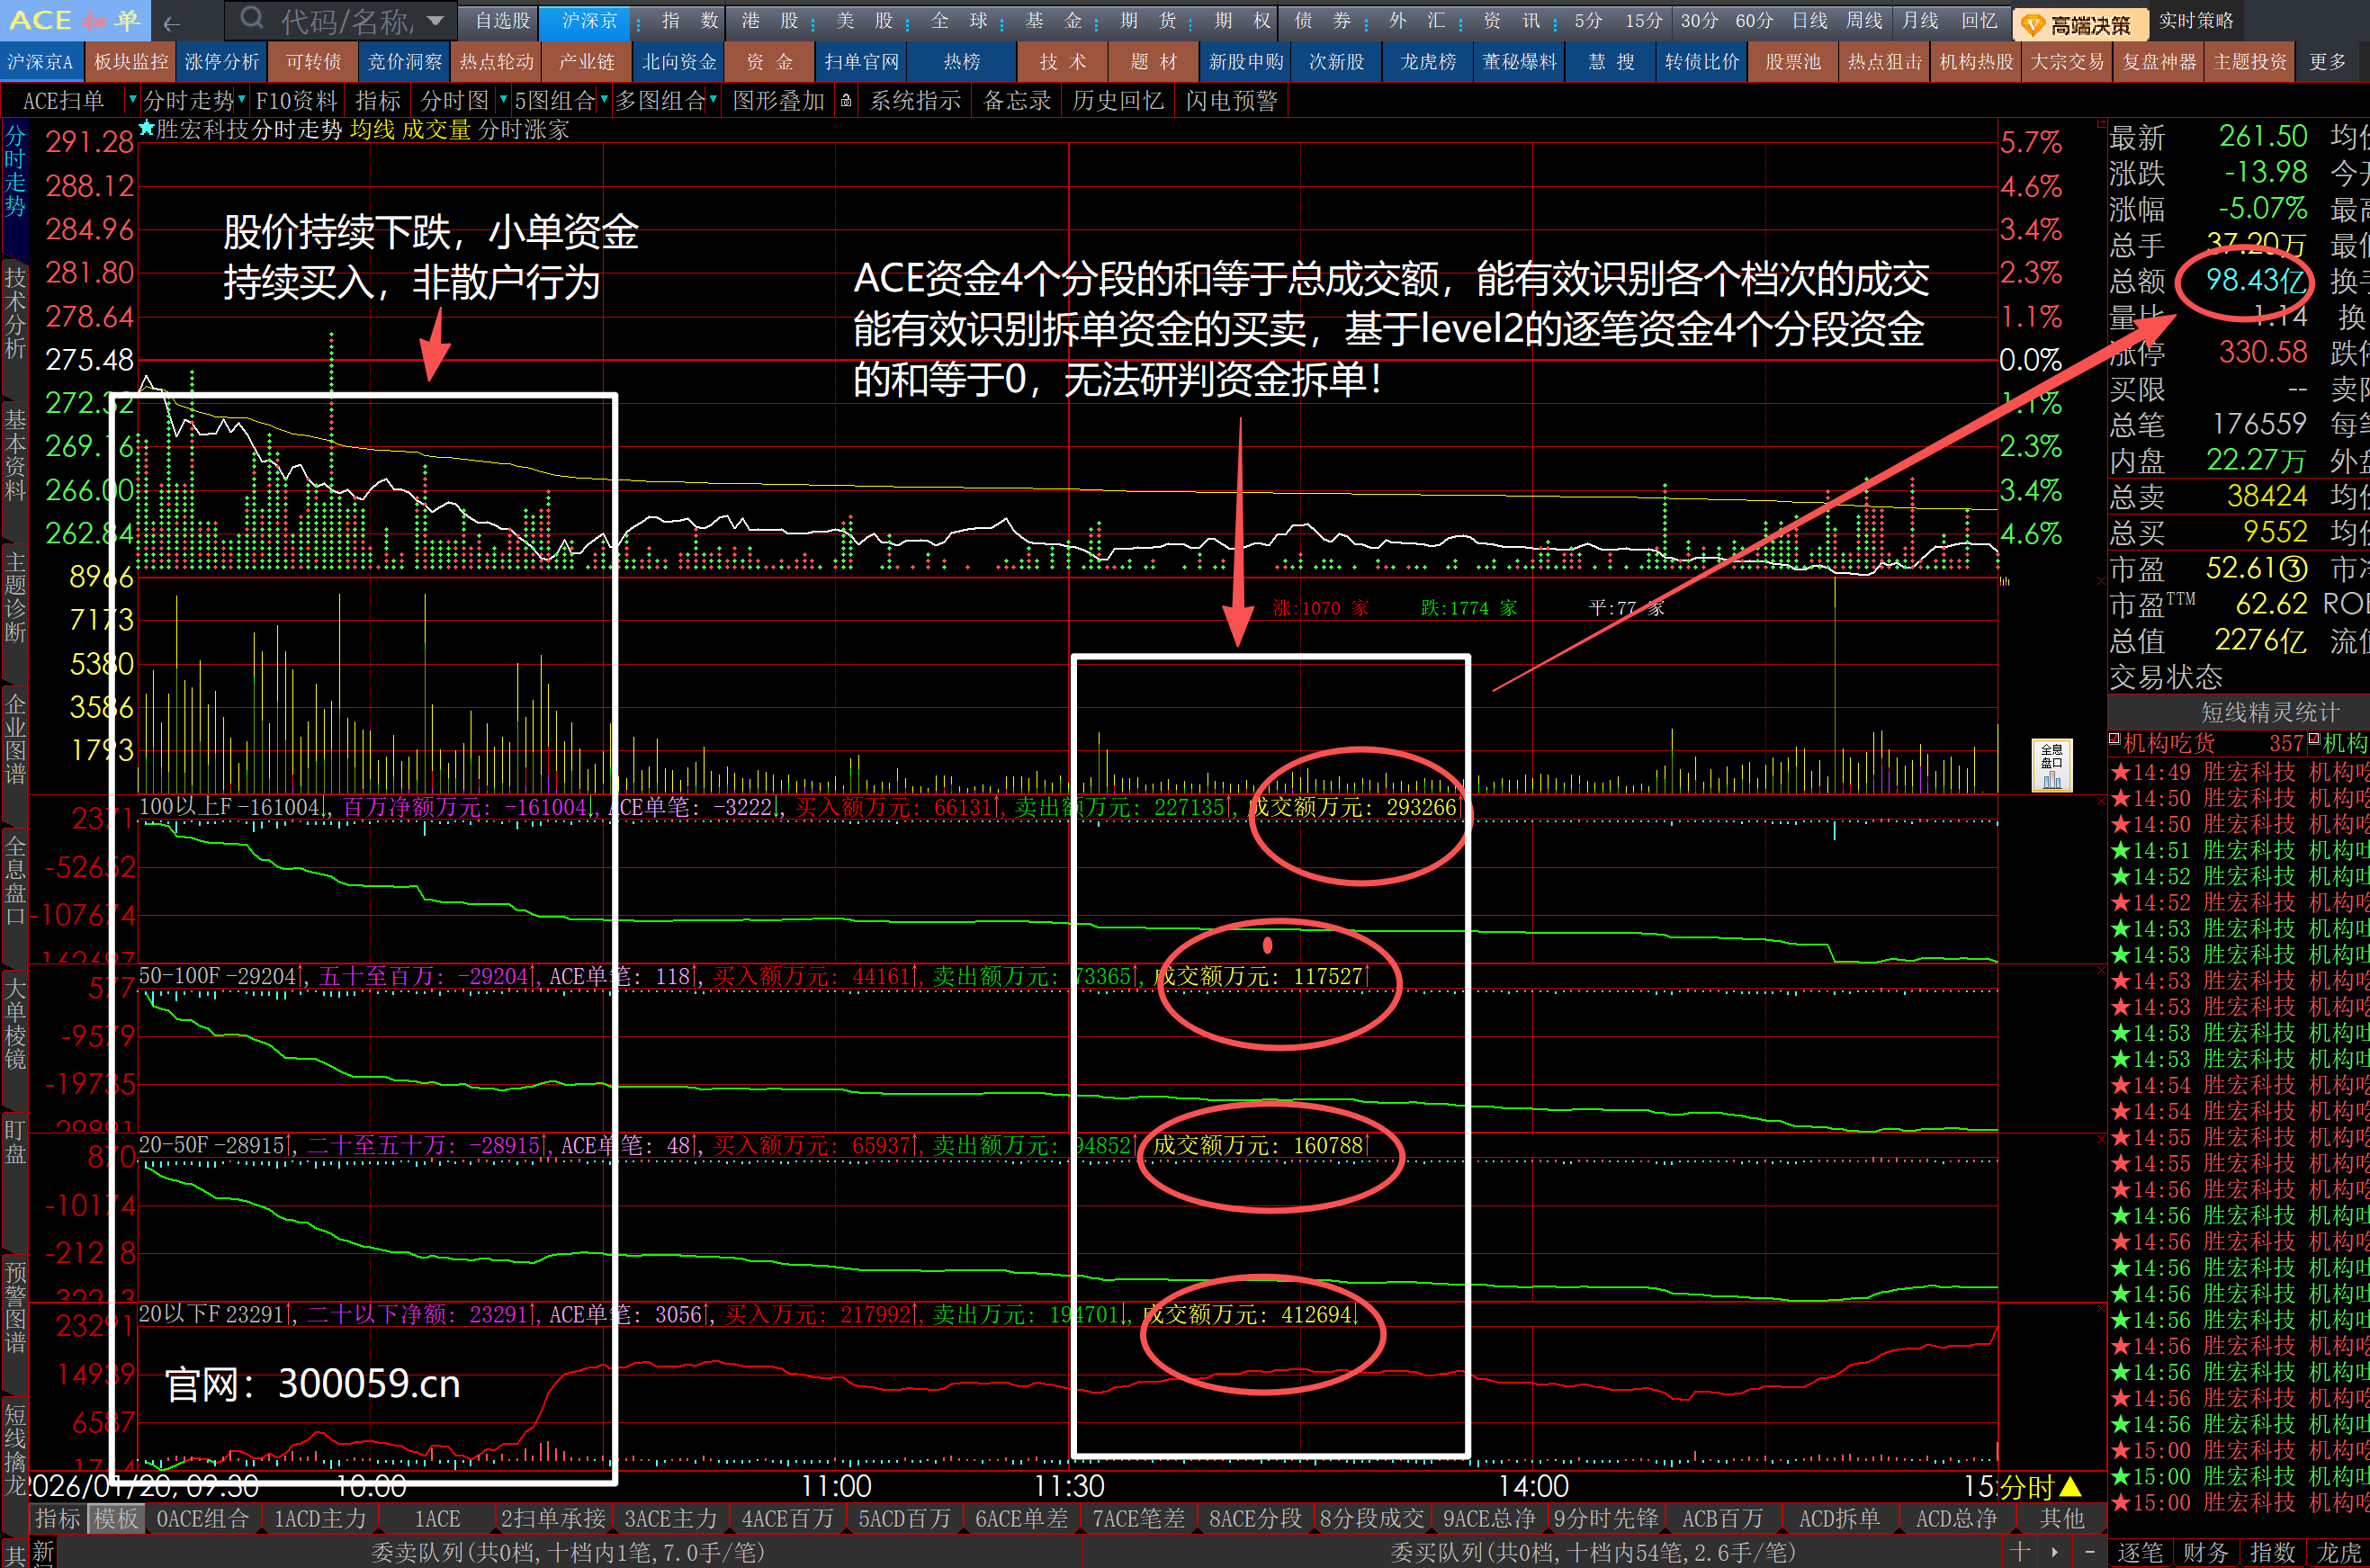Select the ACD拆单 indicator tab
This screenshot has height=1568, width=2370.
click(x=1839, y=1518)
